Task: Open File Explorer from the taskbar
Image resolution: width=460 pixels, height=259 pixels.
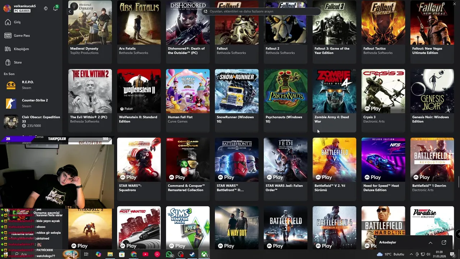Action: (x=110, y=254)
